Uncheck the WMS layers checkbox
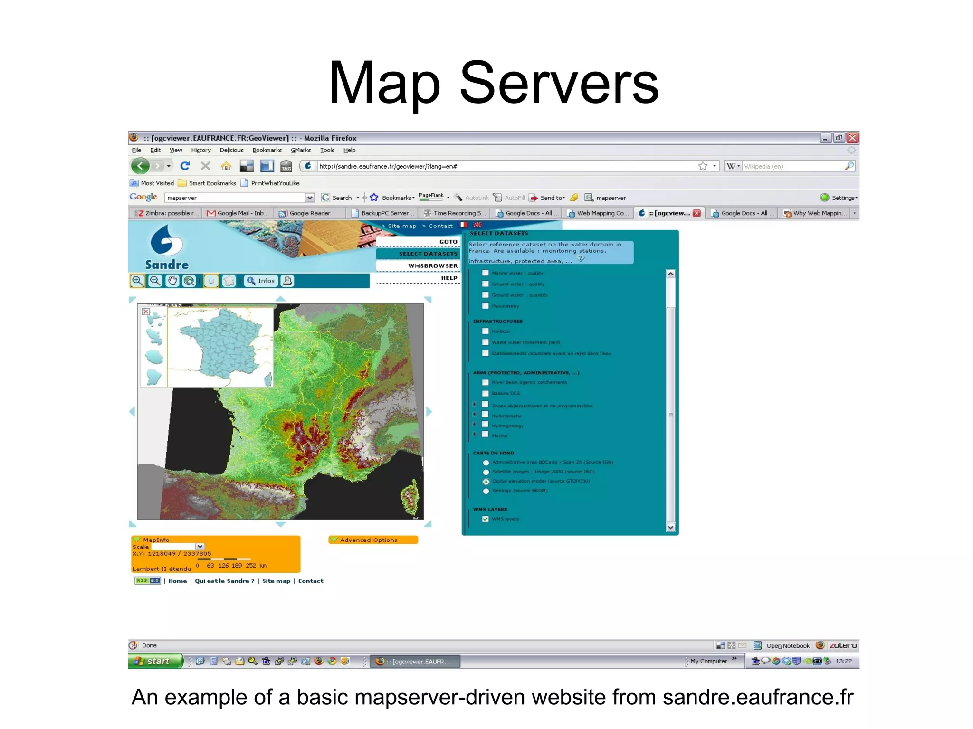Screen dimensions: 973x729 click(x=485, y=519)
